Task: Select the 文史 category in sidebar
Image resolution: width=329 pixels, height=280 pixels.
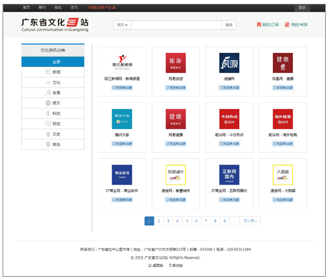Action: [x=53, y=134]
